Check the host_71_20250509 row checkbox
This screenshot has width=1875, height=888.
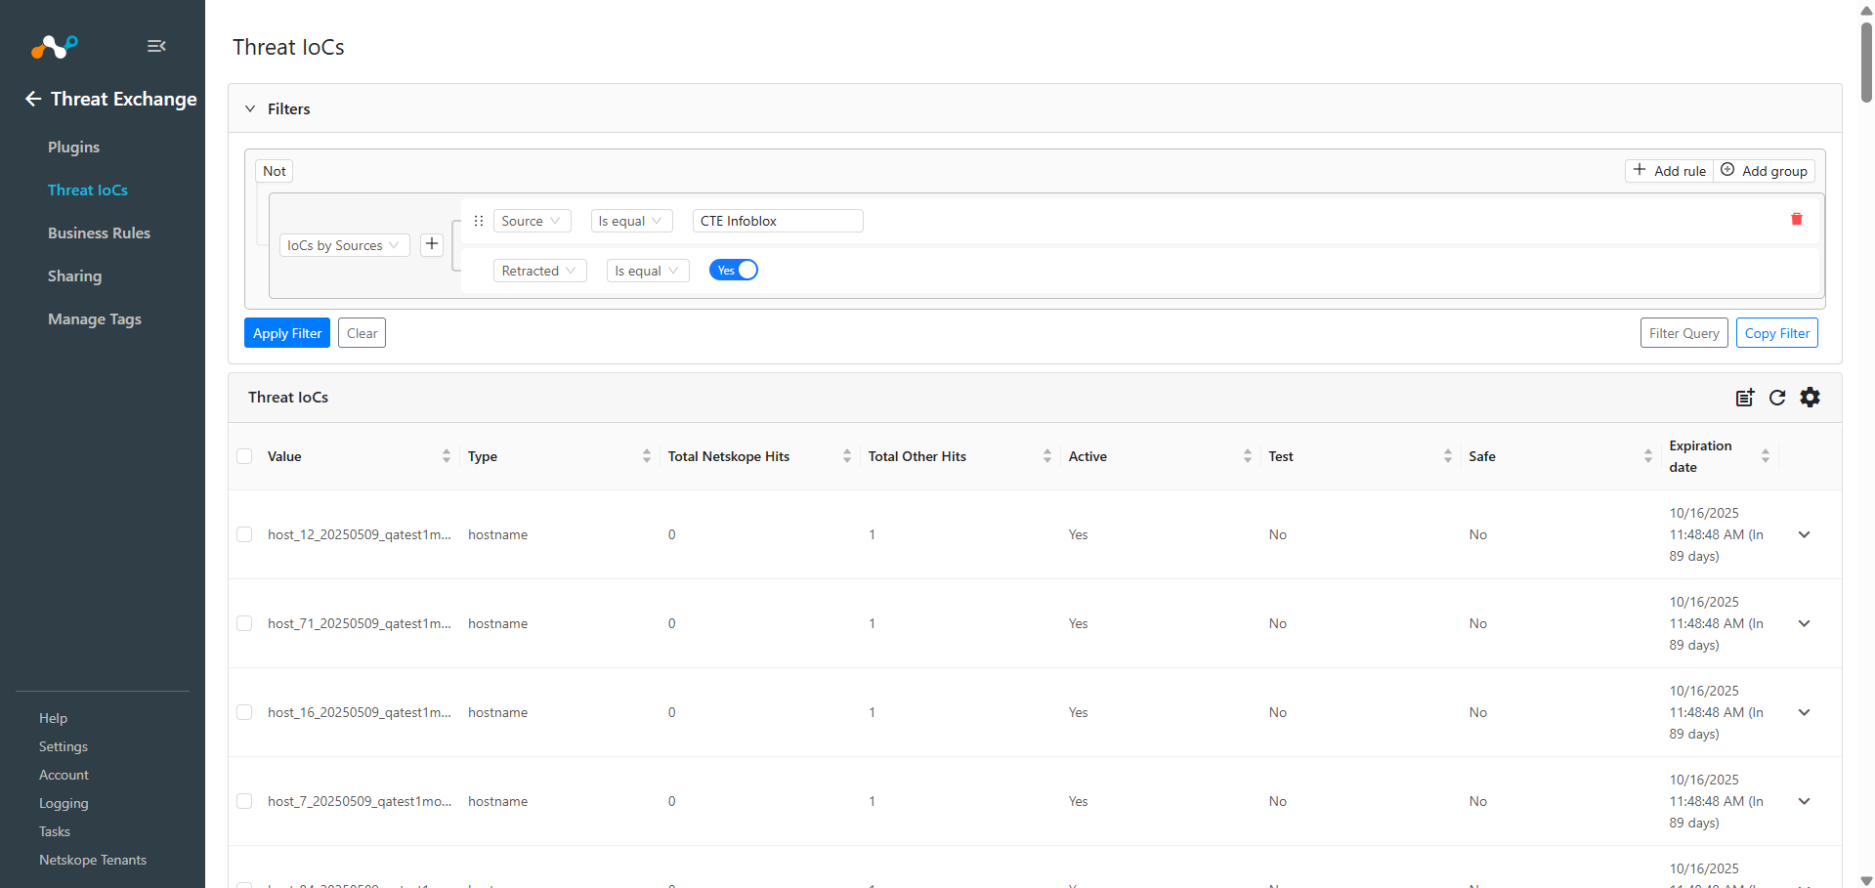tap(244, 623)
